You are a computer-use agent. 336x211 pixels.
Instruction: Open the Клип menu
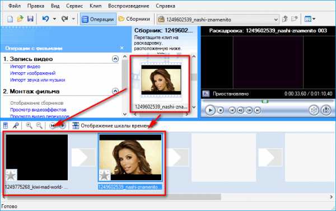(x=95, y=6)
